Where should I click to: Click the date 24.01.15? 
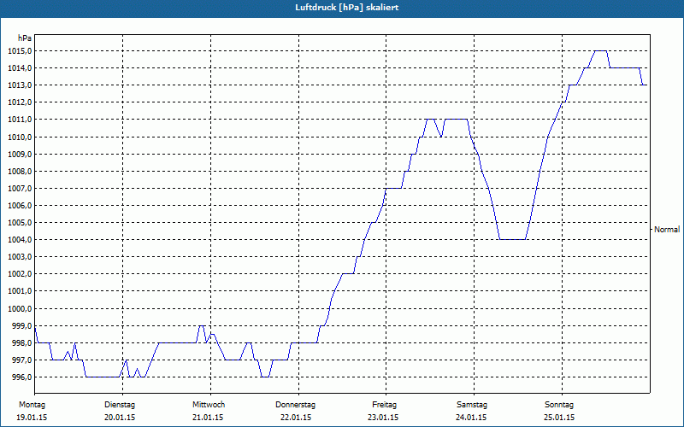pos(471,418)
